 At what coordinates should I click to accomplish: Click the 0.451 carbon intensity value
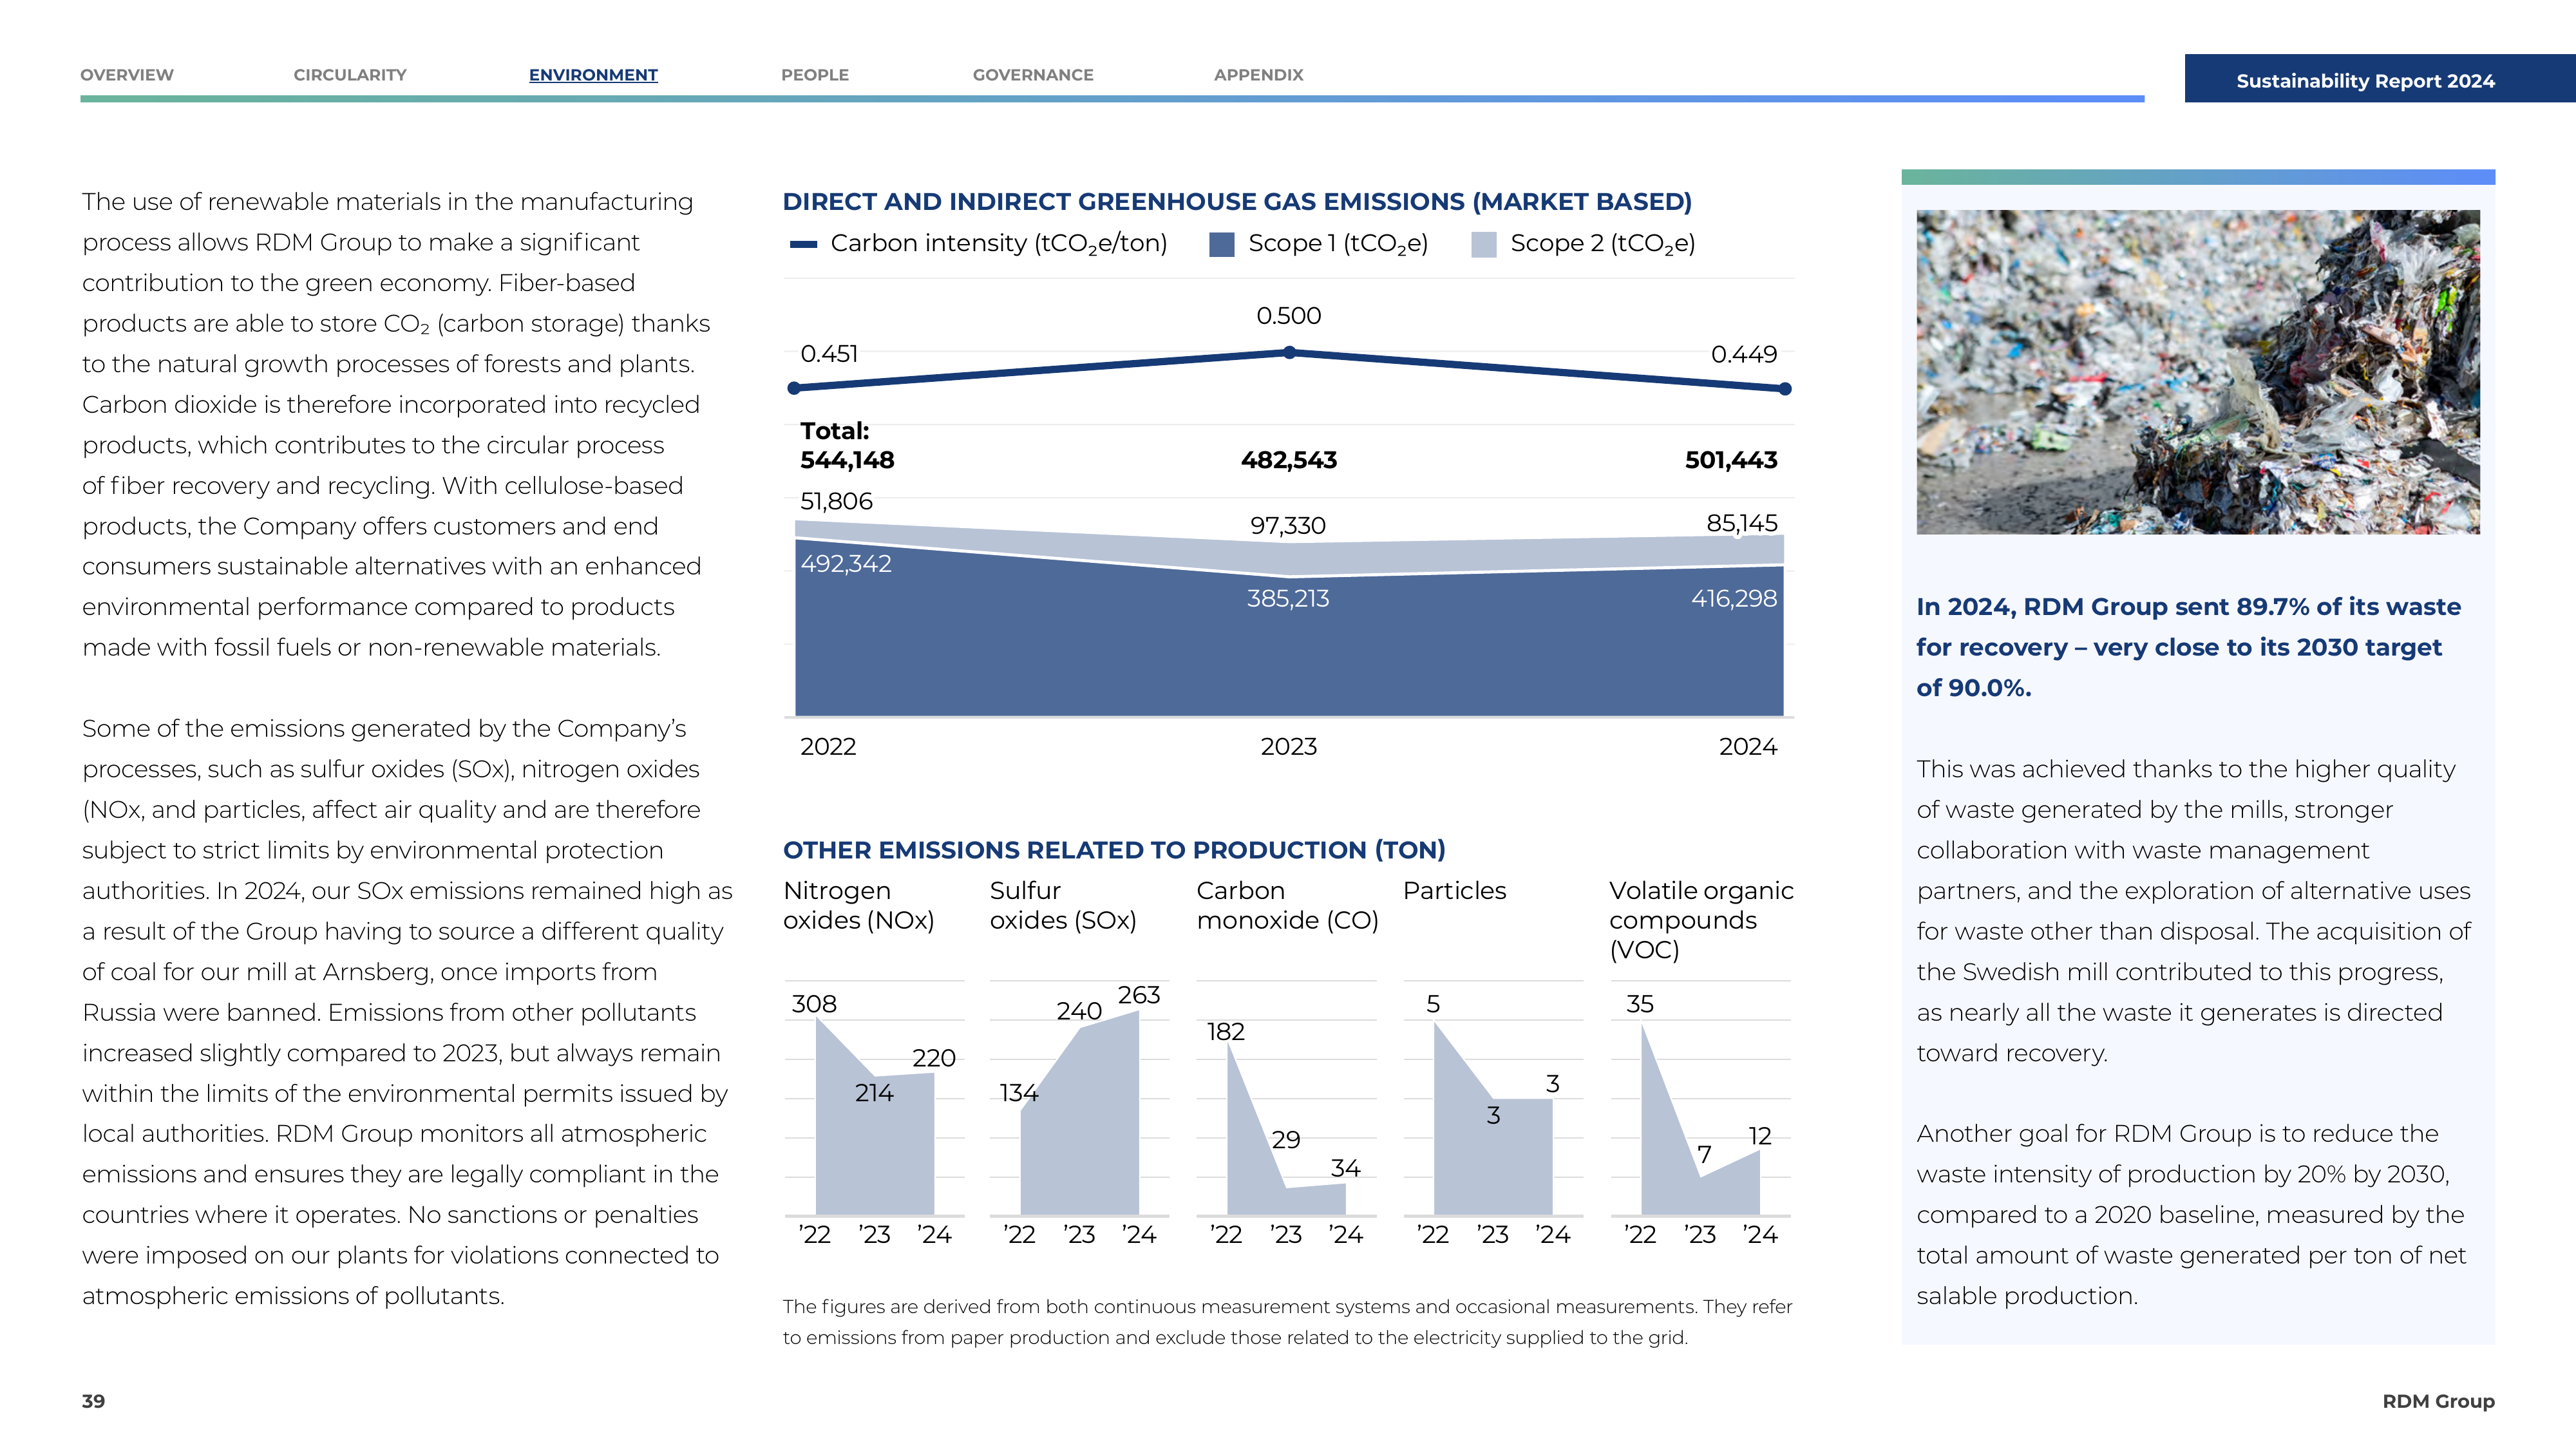(x=829, y=354)
